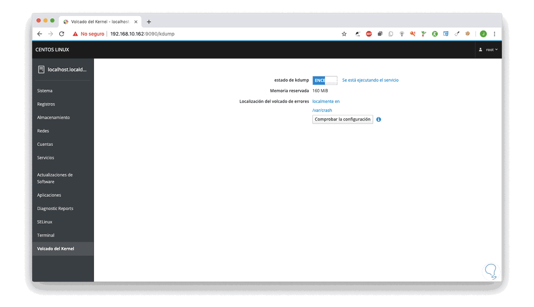Show info about configuration check

[x=379, y=119]
